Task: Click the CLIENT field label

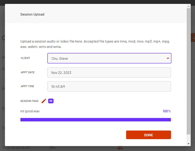Action: (x=25, y=58)
